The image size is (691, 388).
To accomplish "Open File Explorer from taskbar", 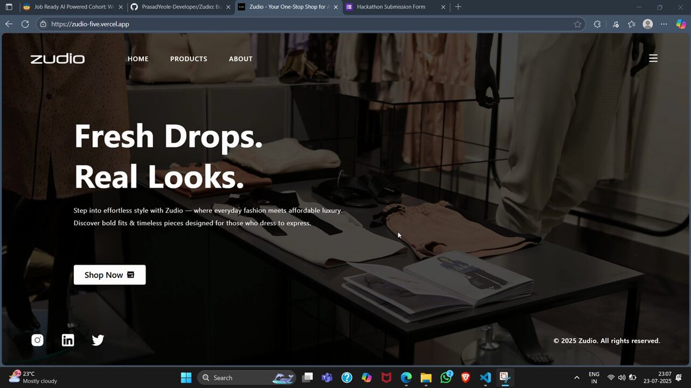I will (x=426, y=378).
